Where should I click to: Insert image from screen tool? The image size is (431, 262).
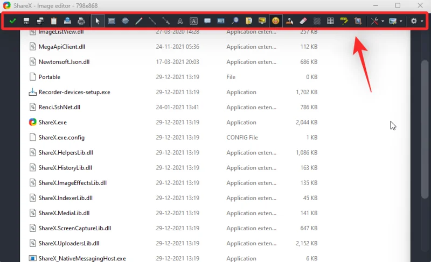(262, 21)
